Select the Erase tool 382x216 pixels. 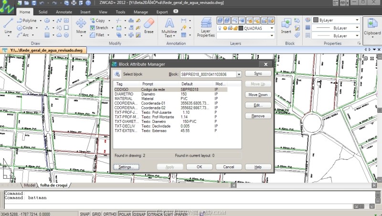click(x=149, y=26)
